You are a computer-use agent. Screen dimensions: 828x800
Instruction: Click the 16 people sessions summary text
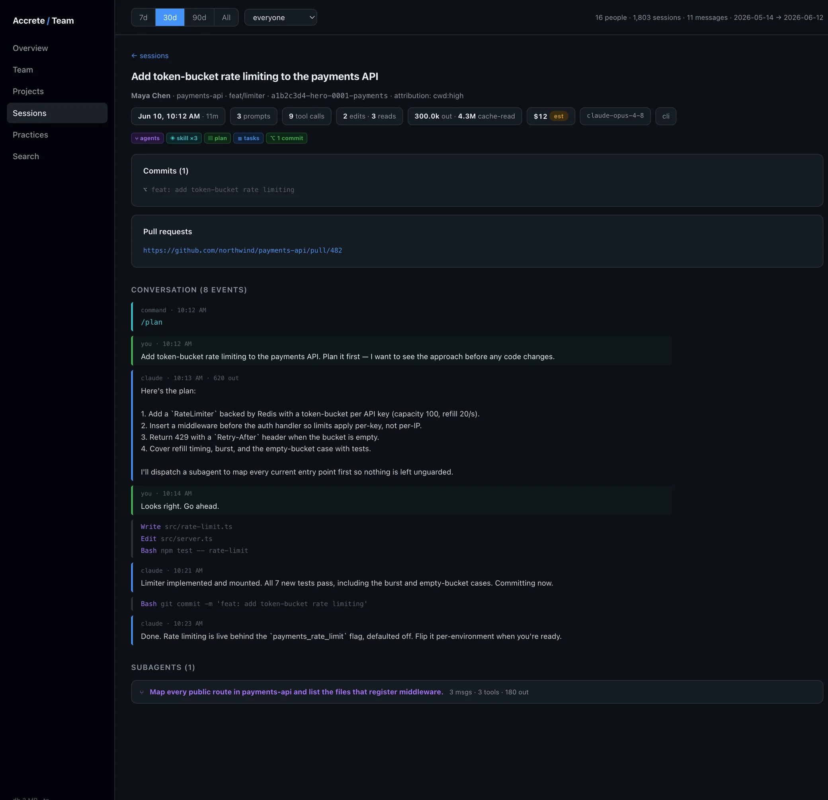tap(709, 18)
